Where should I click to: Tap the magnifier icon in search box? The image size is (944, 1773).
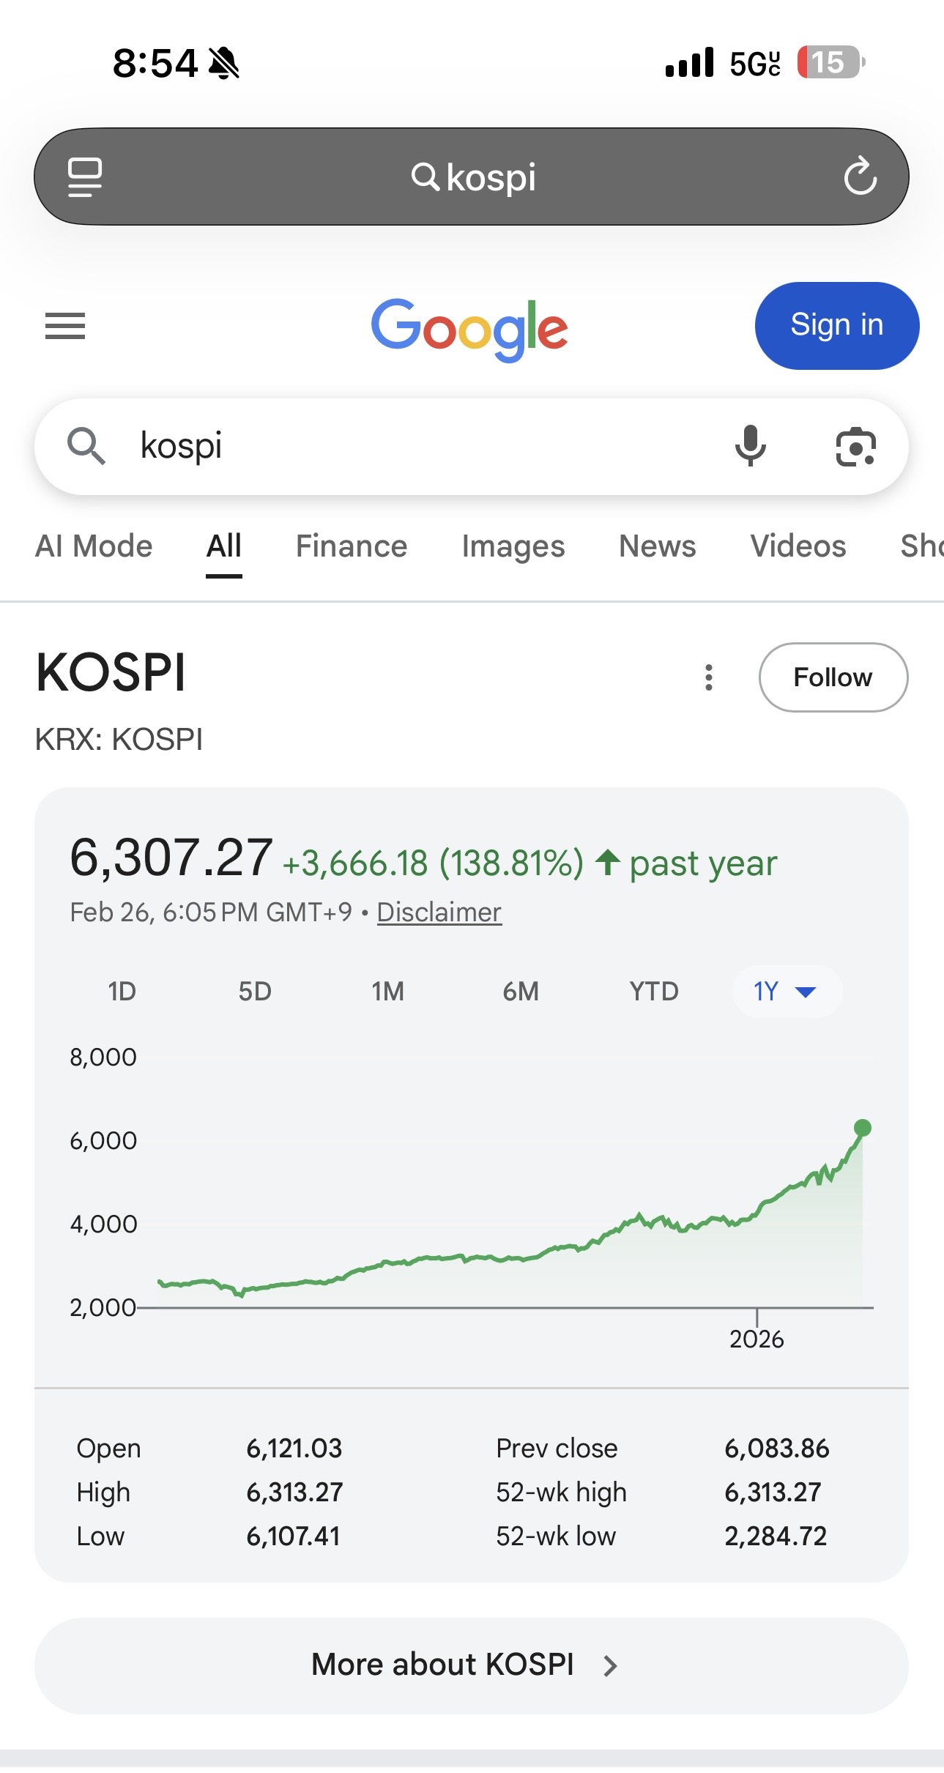pyautogui.click(x=86, y=446)
